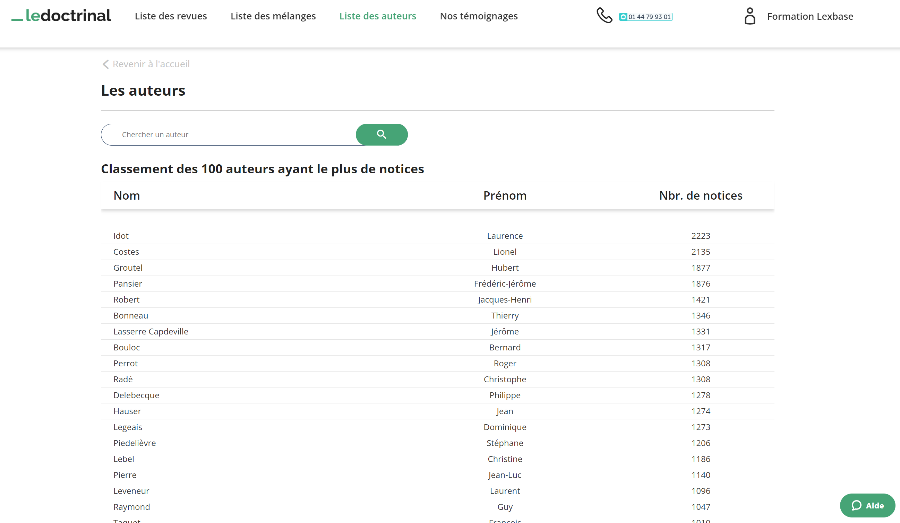
Task: Open author Costes Lionel entry
Action: tap(126, 252)
